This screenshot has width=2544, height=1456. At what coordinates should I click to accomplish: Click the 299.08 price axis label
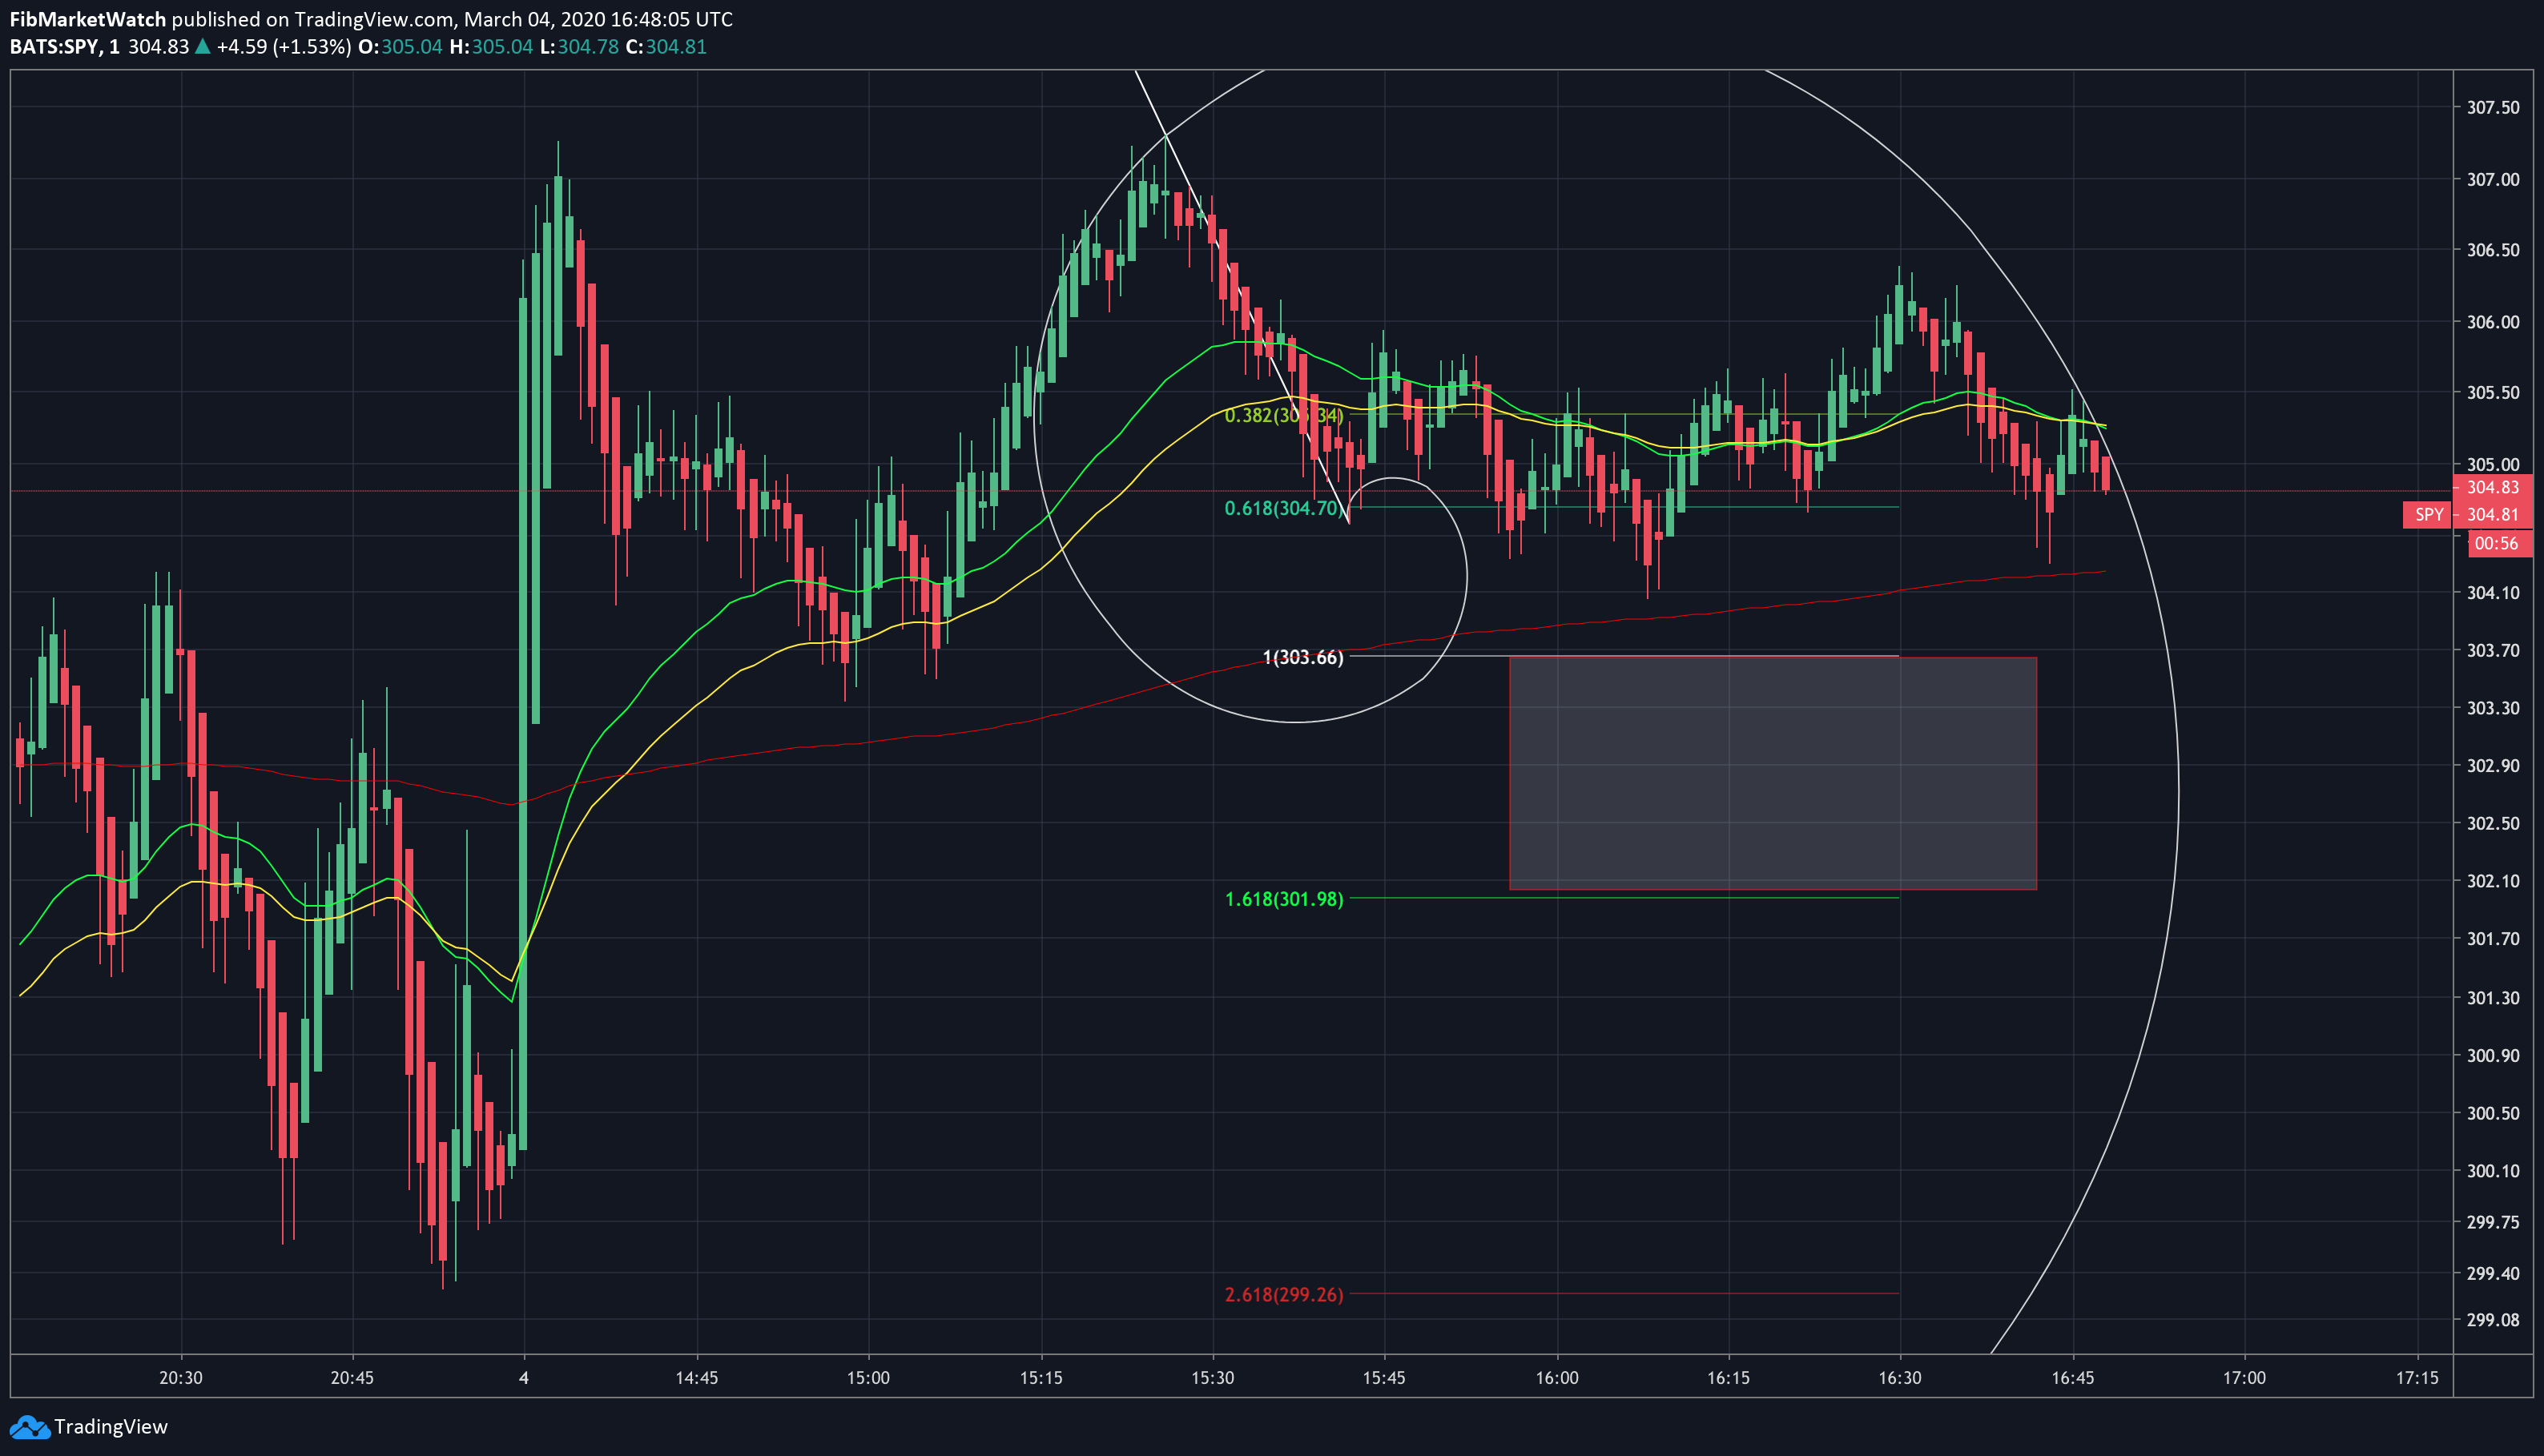pos(2492,1320)
